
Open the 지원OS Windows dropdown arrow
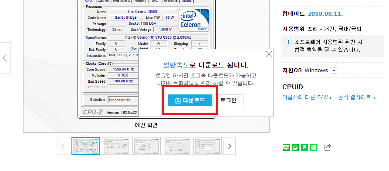334,70
